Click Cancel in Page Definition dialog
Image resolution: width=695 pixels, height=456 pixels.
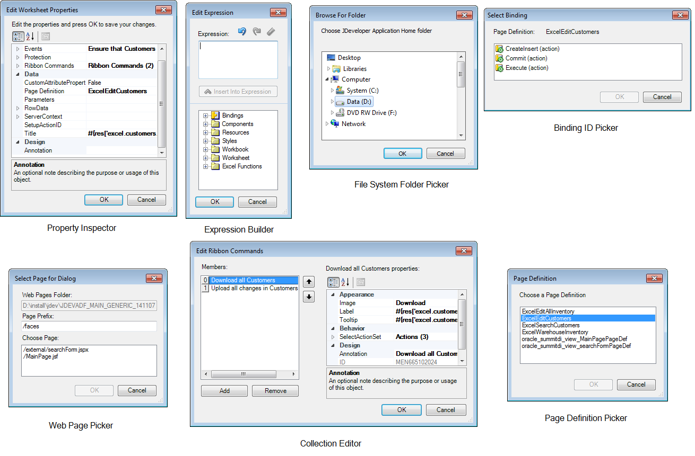636,385
